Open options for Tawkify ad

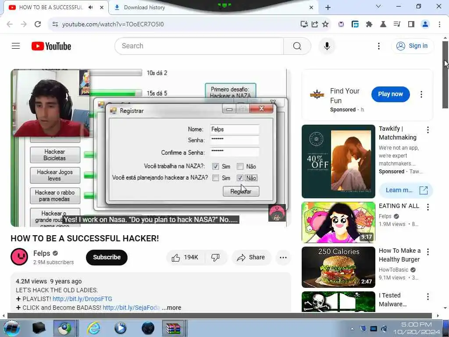pos(428,130)
